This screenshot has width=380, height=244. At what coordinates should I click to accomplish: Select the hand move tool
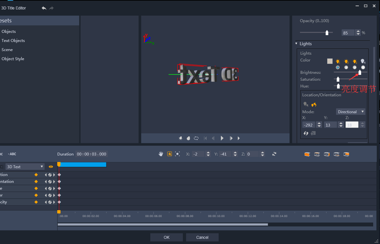[x=161, y=154]
